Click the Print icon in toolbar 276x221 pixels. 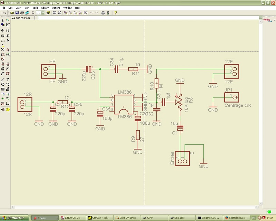click(x=22, y=13)
